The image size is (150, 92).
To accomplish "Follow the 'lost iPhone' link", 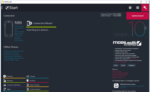I will coord(133,59).
